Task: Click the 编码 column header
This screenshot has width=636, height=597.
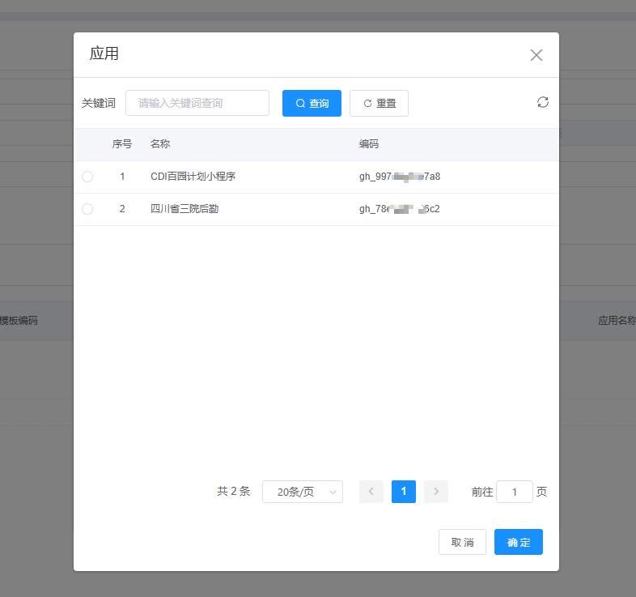Action: 369,144
